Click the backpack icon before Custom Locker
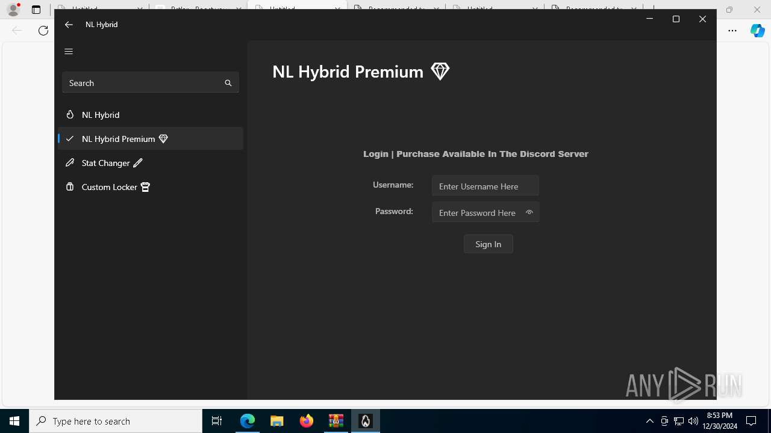 click(70, 186)
